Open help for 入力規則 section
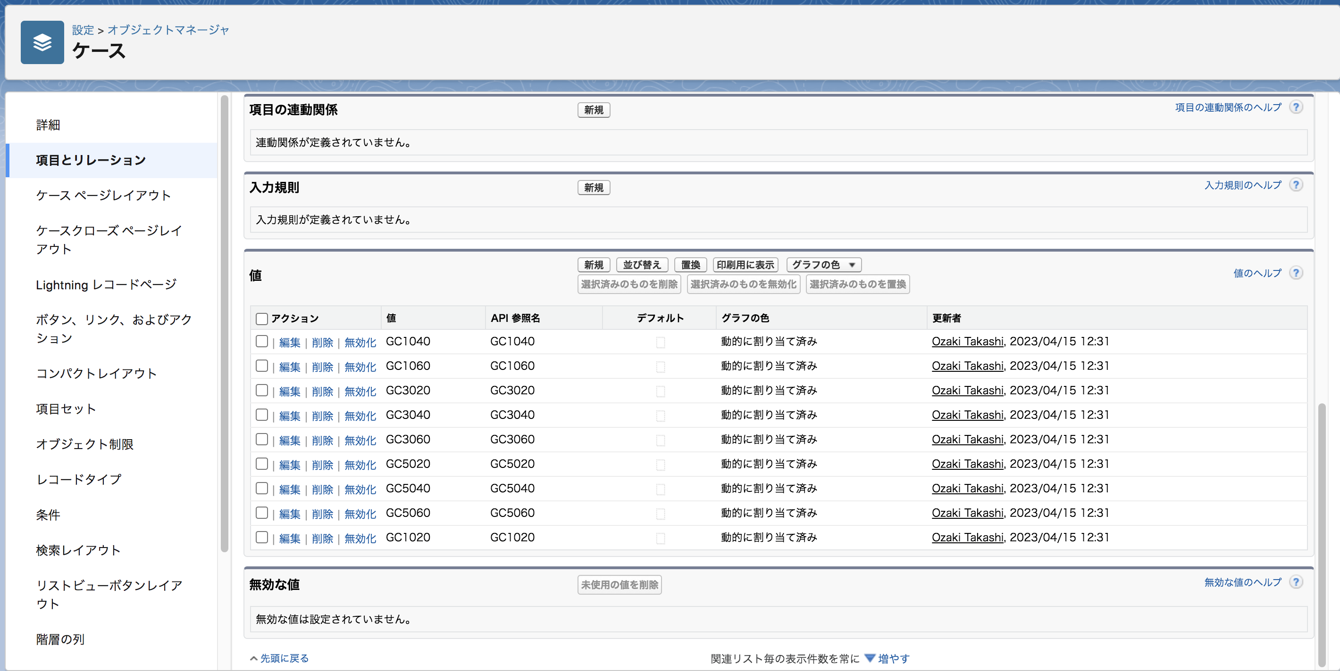The image size is (1340, 671). [1296, 184]
